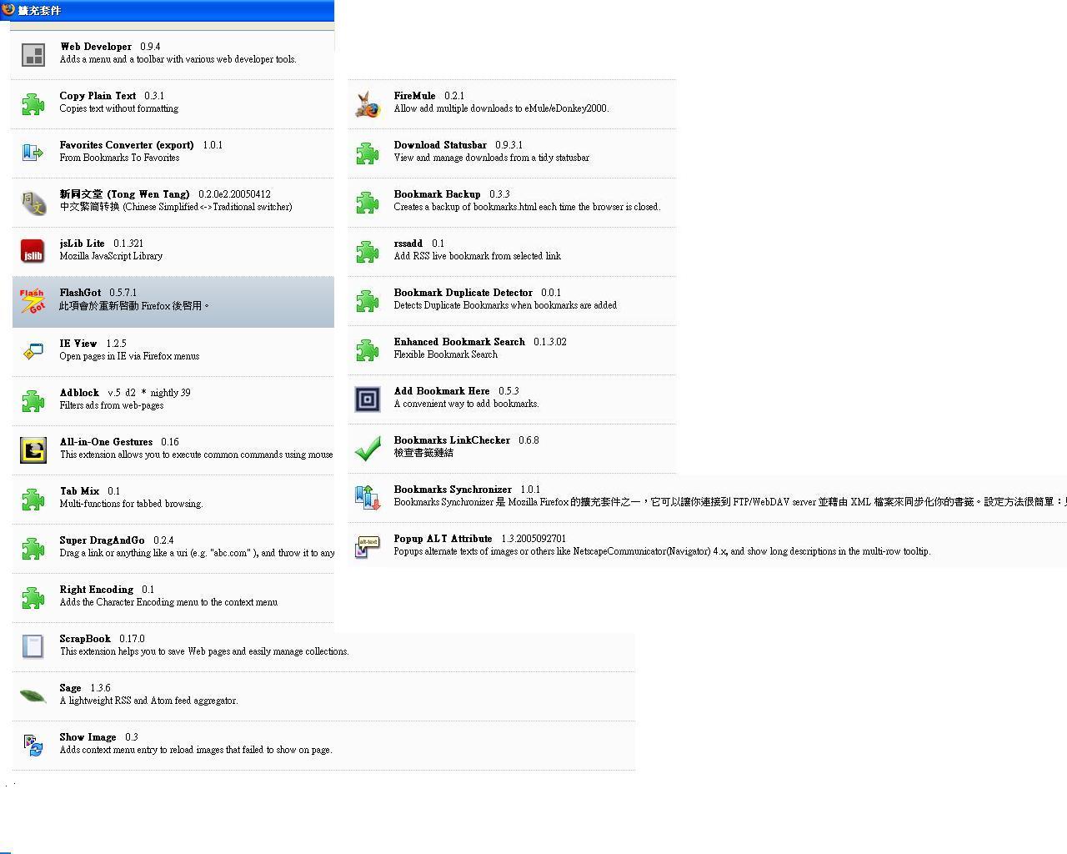
Task: Click the Firefox icon in the title bar
Action: tap(8, 10)
